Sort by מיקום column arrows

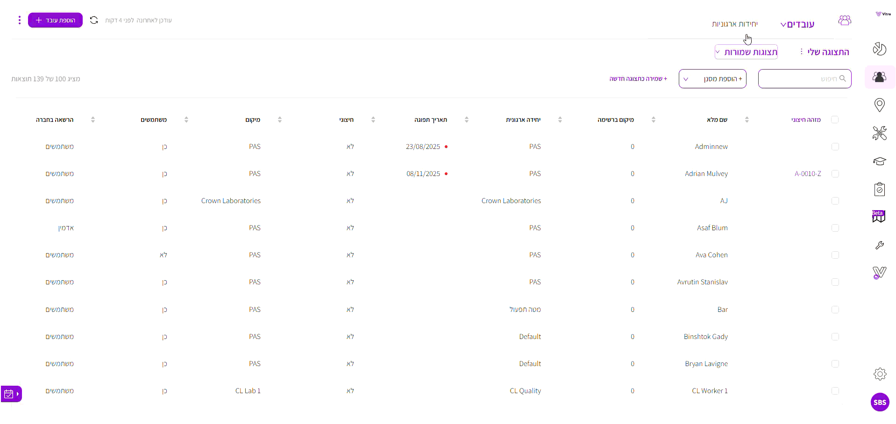280,120
